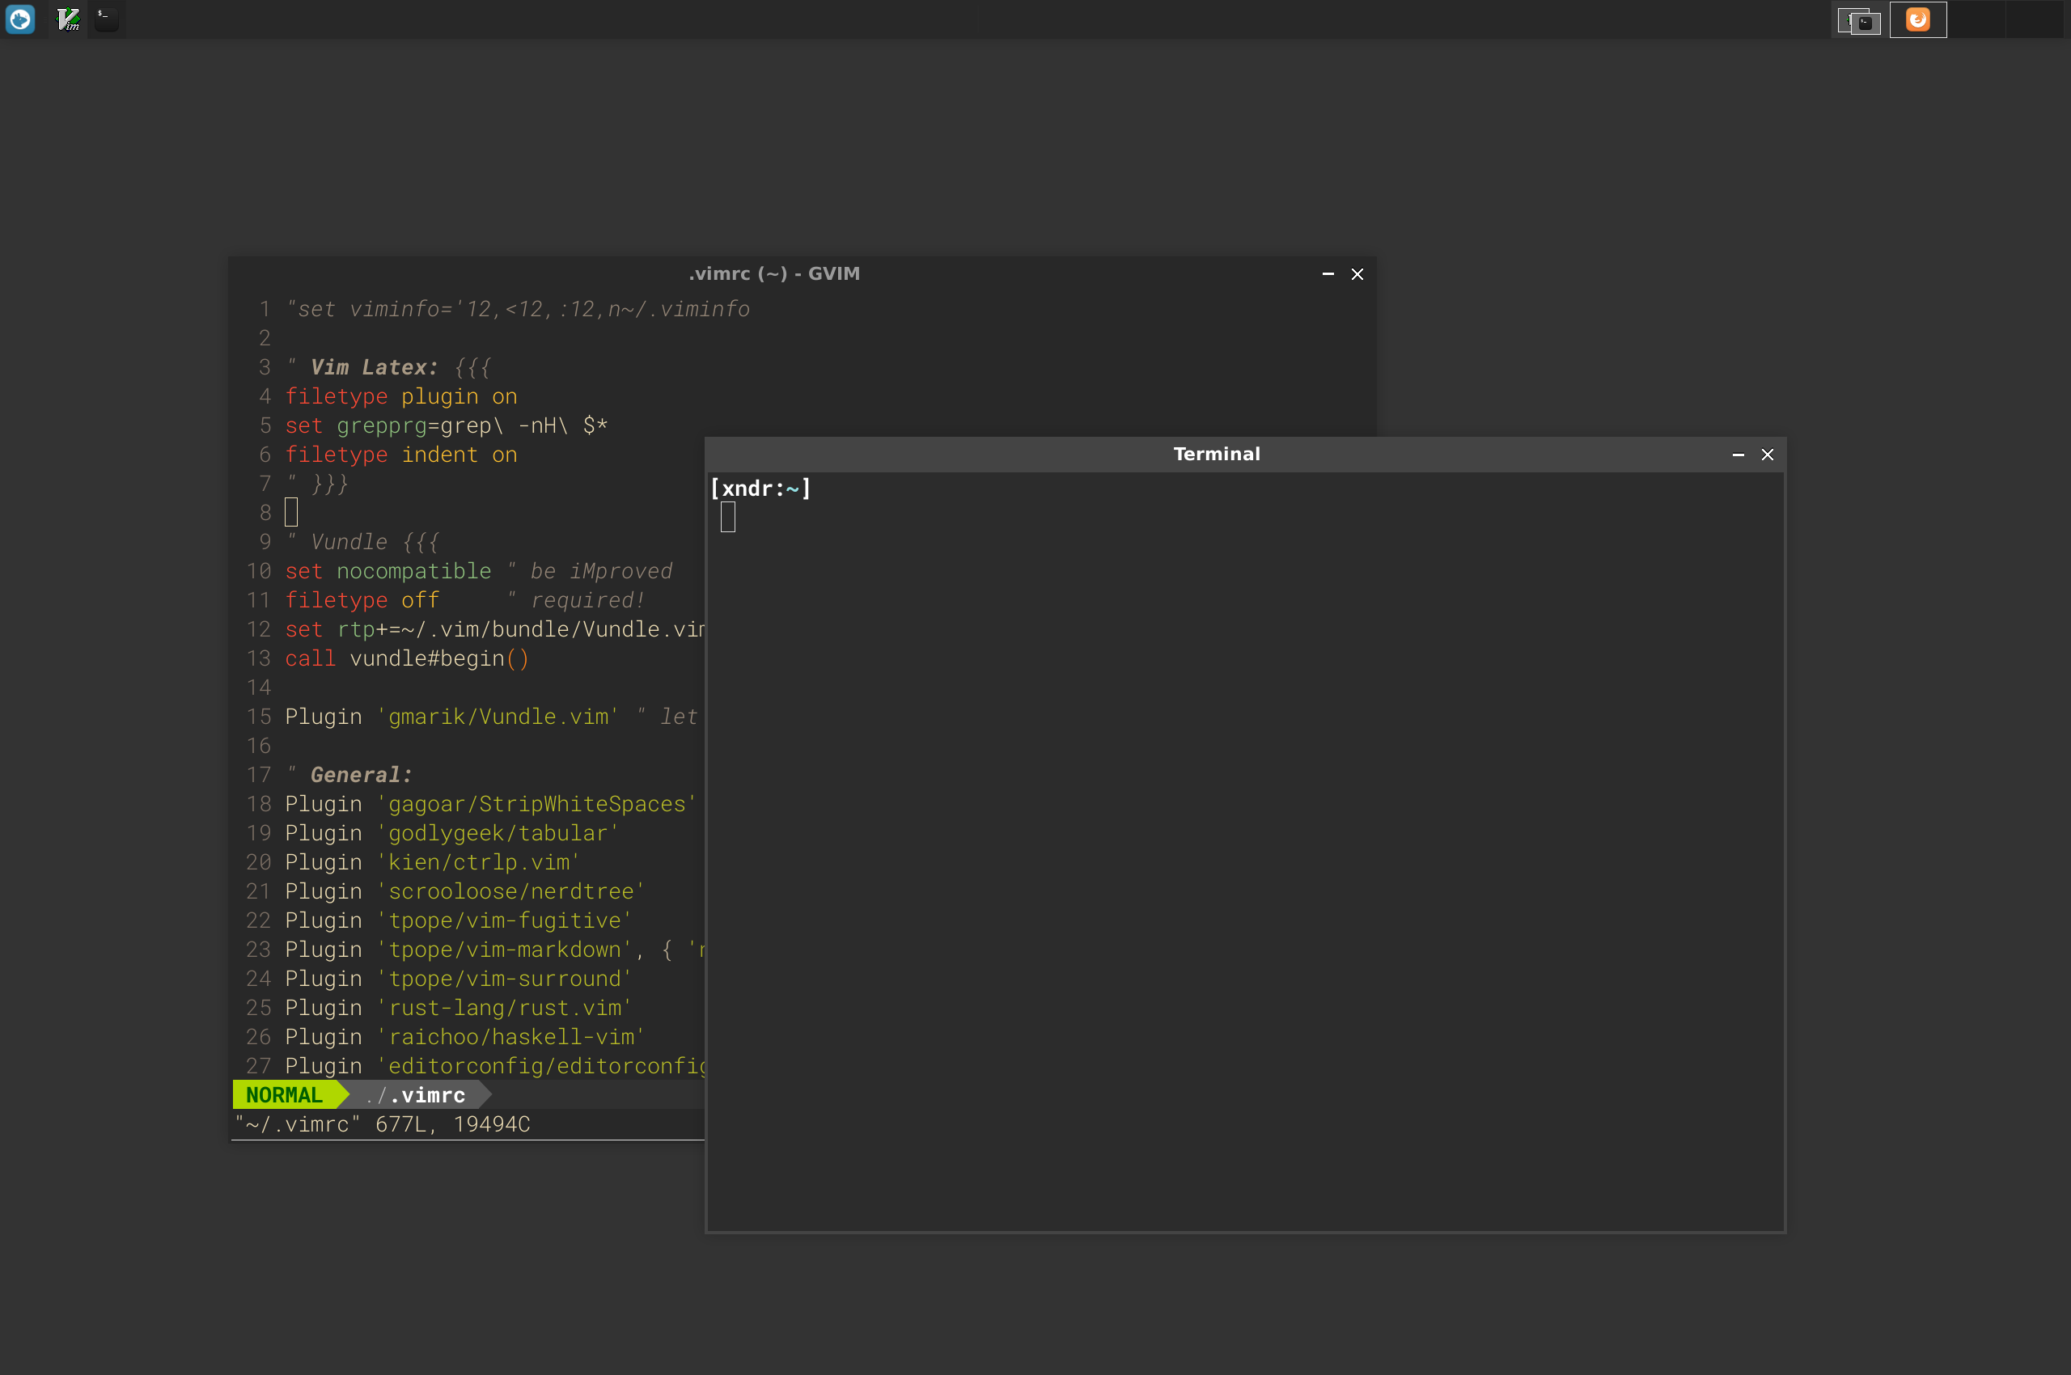
Task: Click the 'rust-lang/rust.vim' plugin line
Action: (458, 1008)
